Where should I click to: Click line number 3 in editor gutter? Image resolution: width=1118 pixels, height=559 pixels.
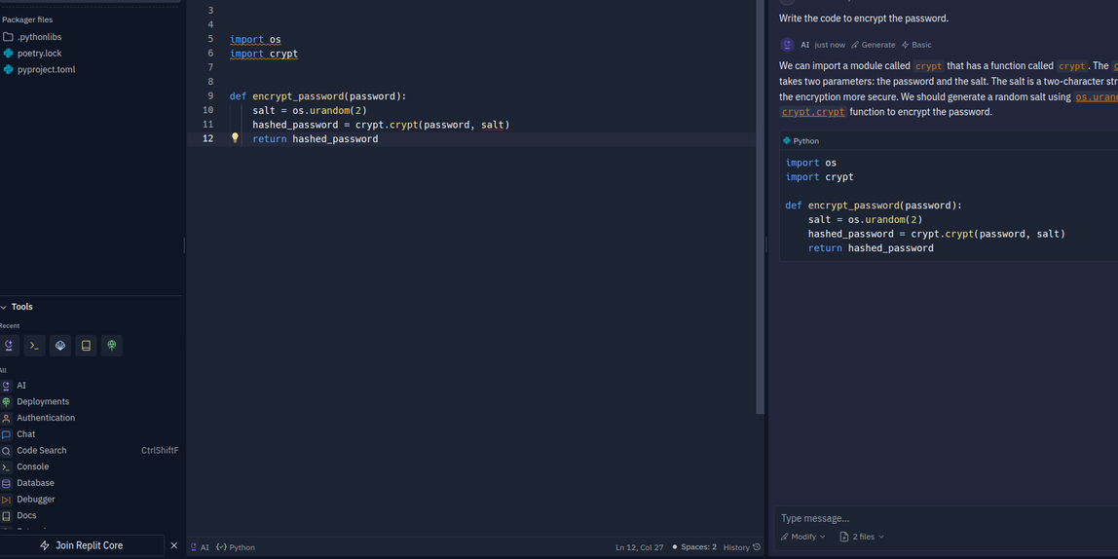coord(210,11)
